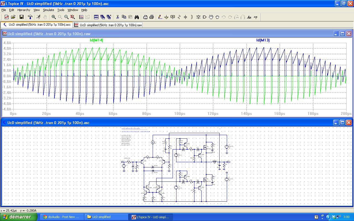Viewport: 354px width, 221px height.
Task: Select the Draw Wire pencil tool
Action: (x=160, y=17)
